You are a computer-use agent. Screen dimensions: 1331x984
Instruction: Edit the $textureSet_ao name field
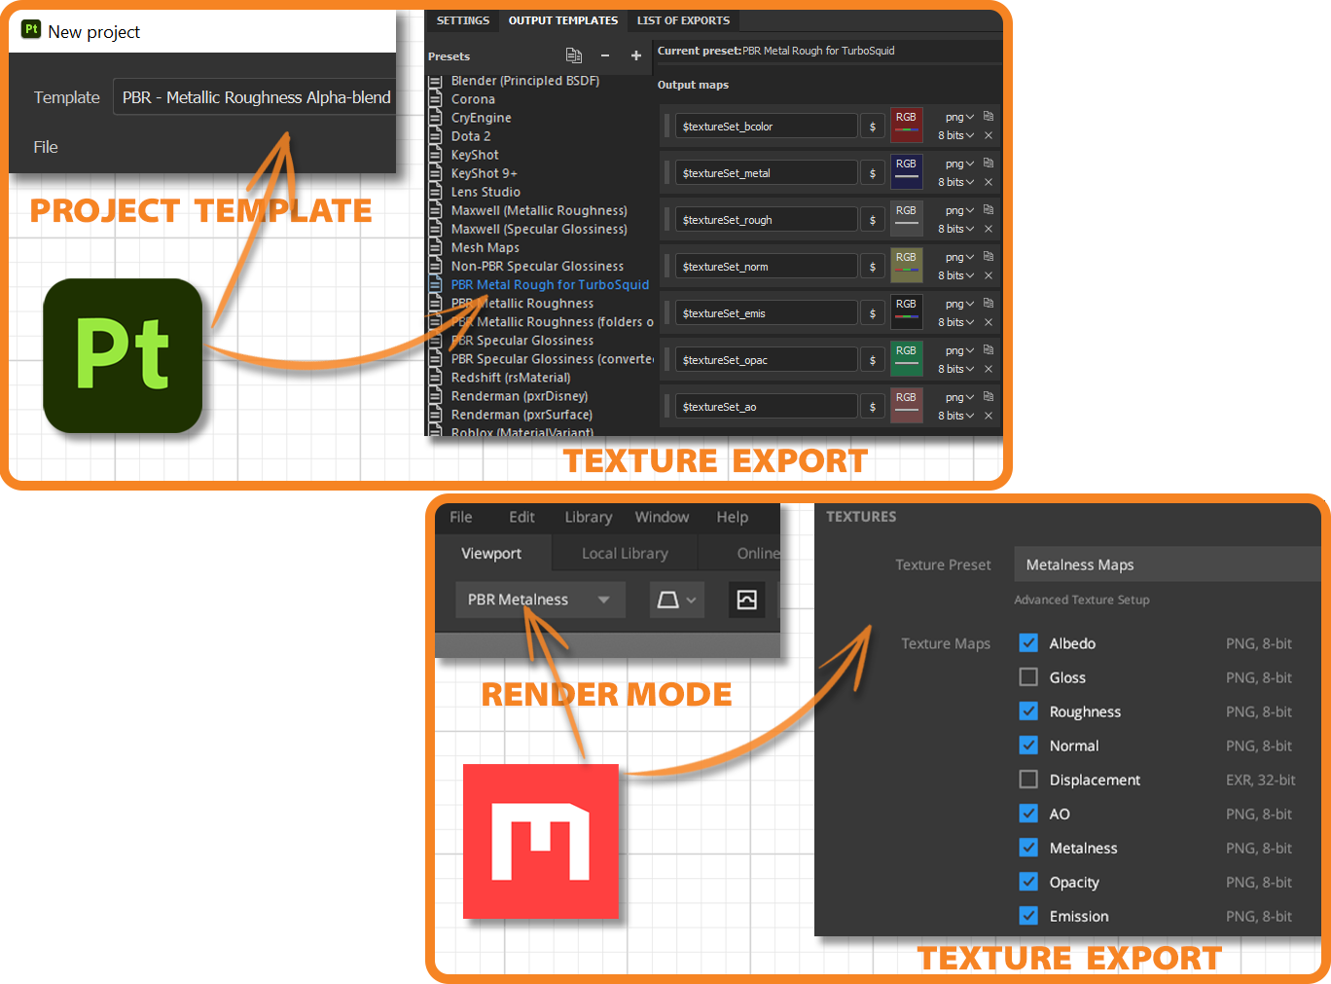767,407
